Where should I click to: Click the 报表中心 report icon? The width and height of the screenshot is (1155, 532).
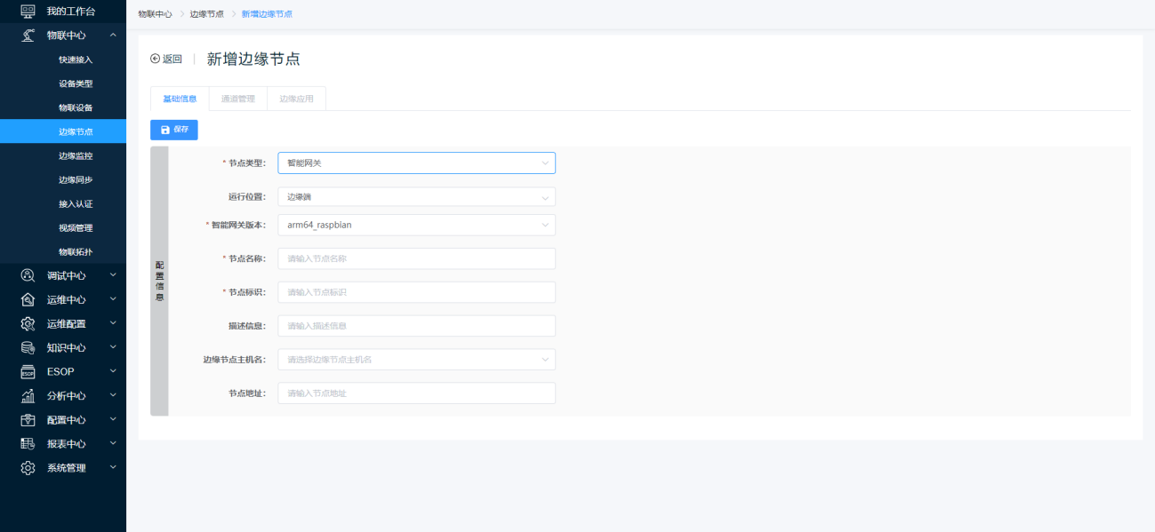point(28,443)
